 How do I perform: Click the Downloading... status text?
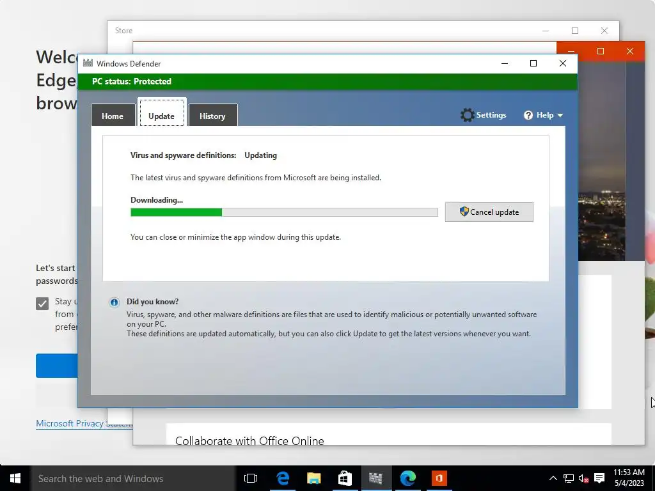157,200
